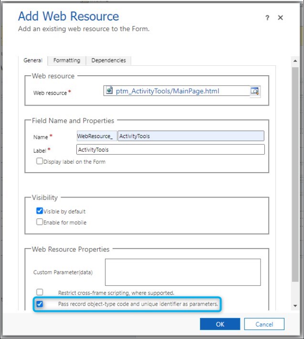Switch to the General tab

click(33, 60)
